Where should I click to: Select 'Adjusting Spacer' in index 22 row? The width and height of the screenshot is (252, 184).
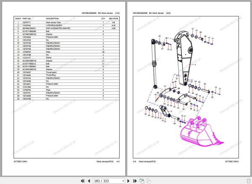[53, 78]
